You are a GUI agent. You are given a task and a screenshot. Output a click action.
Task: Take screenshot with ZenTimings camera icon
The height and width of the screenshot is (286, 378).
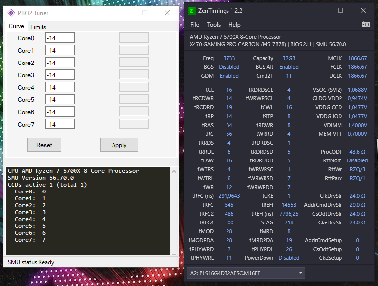(x=366, y=24)
